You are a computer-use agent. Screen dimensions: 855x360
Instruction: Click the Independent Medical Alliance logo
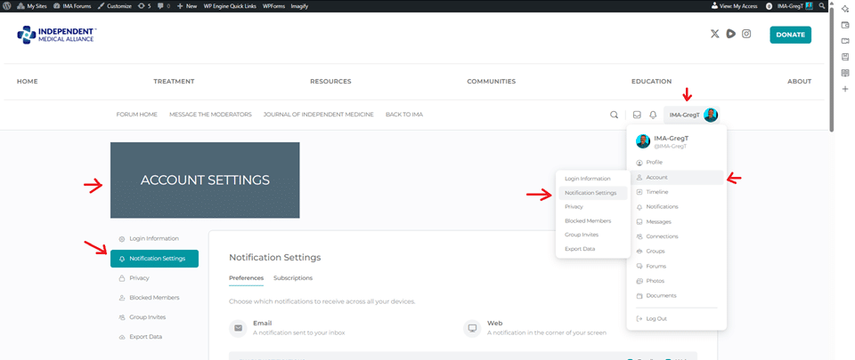57,36
